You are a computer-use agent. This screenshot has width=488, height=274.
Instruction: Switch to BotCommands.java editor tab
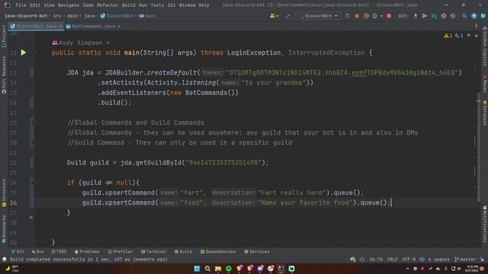(93, 27)
